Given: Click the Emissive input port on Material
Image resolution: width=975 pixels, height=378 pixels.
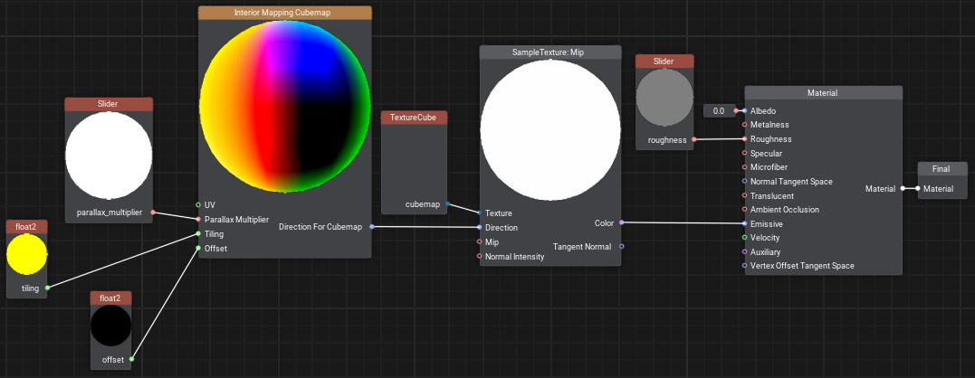Looking at the screenshot, I should [x=744, y=223].
